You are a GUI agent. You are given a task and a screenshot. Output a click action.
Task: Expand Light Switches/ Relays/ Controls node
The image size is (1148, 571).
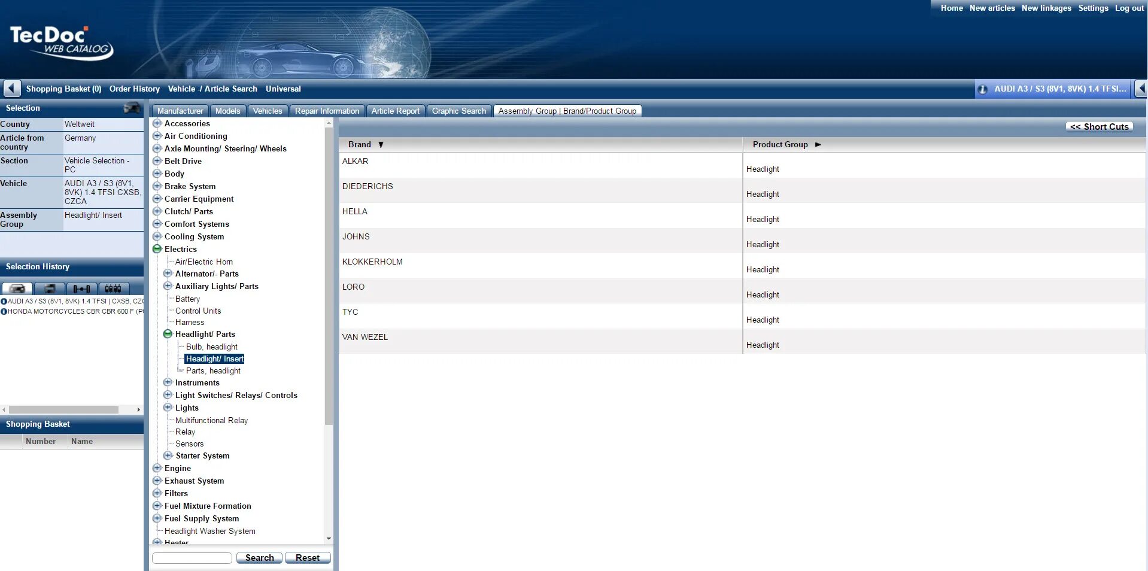coord(168,395)
